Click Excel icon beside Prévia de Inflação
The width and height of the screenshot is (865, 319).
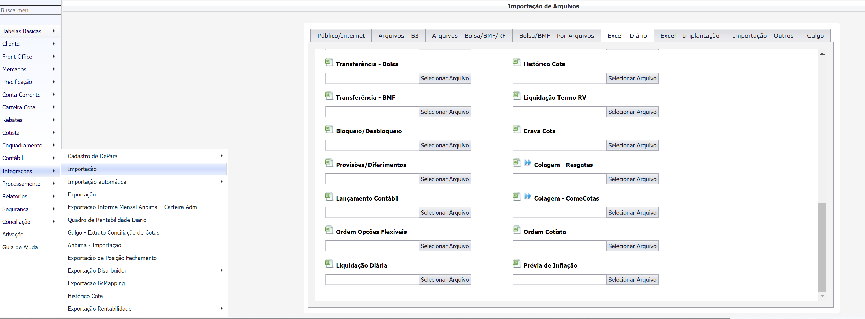[516, 263]
